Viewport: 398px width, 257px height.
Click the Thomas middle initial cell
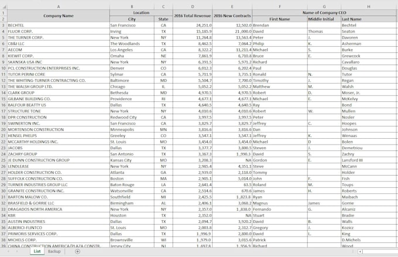(324, 32)
